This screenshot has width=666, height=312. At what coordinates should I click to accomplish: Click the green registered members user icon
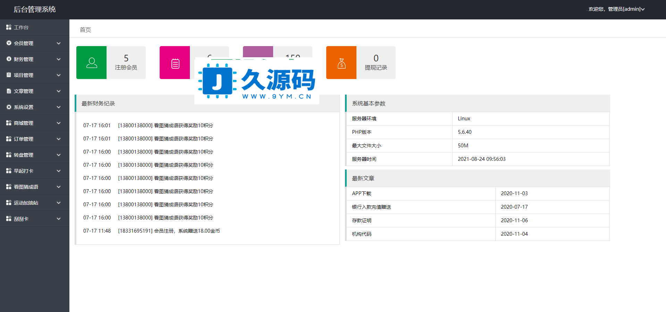point(92,63)
